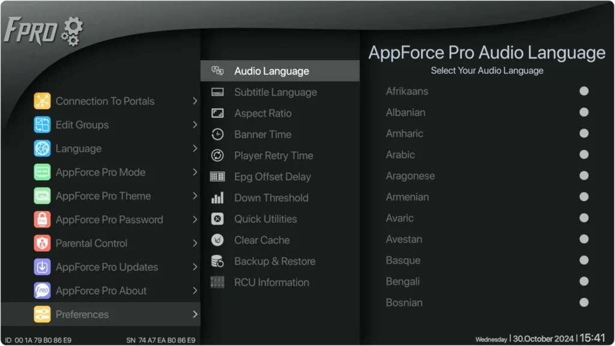
Task: Expand the AppForce Pro About chevron
Action: (195, 291)
